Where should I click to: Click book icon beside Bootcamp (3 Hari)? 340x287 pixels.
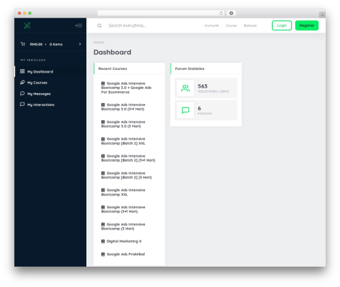coord(103,225)
